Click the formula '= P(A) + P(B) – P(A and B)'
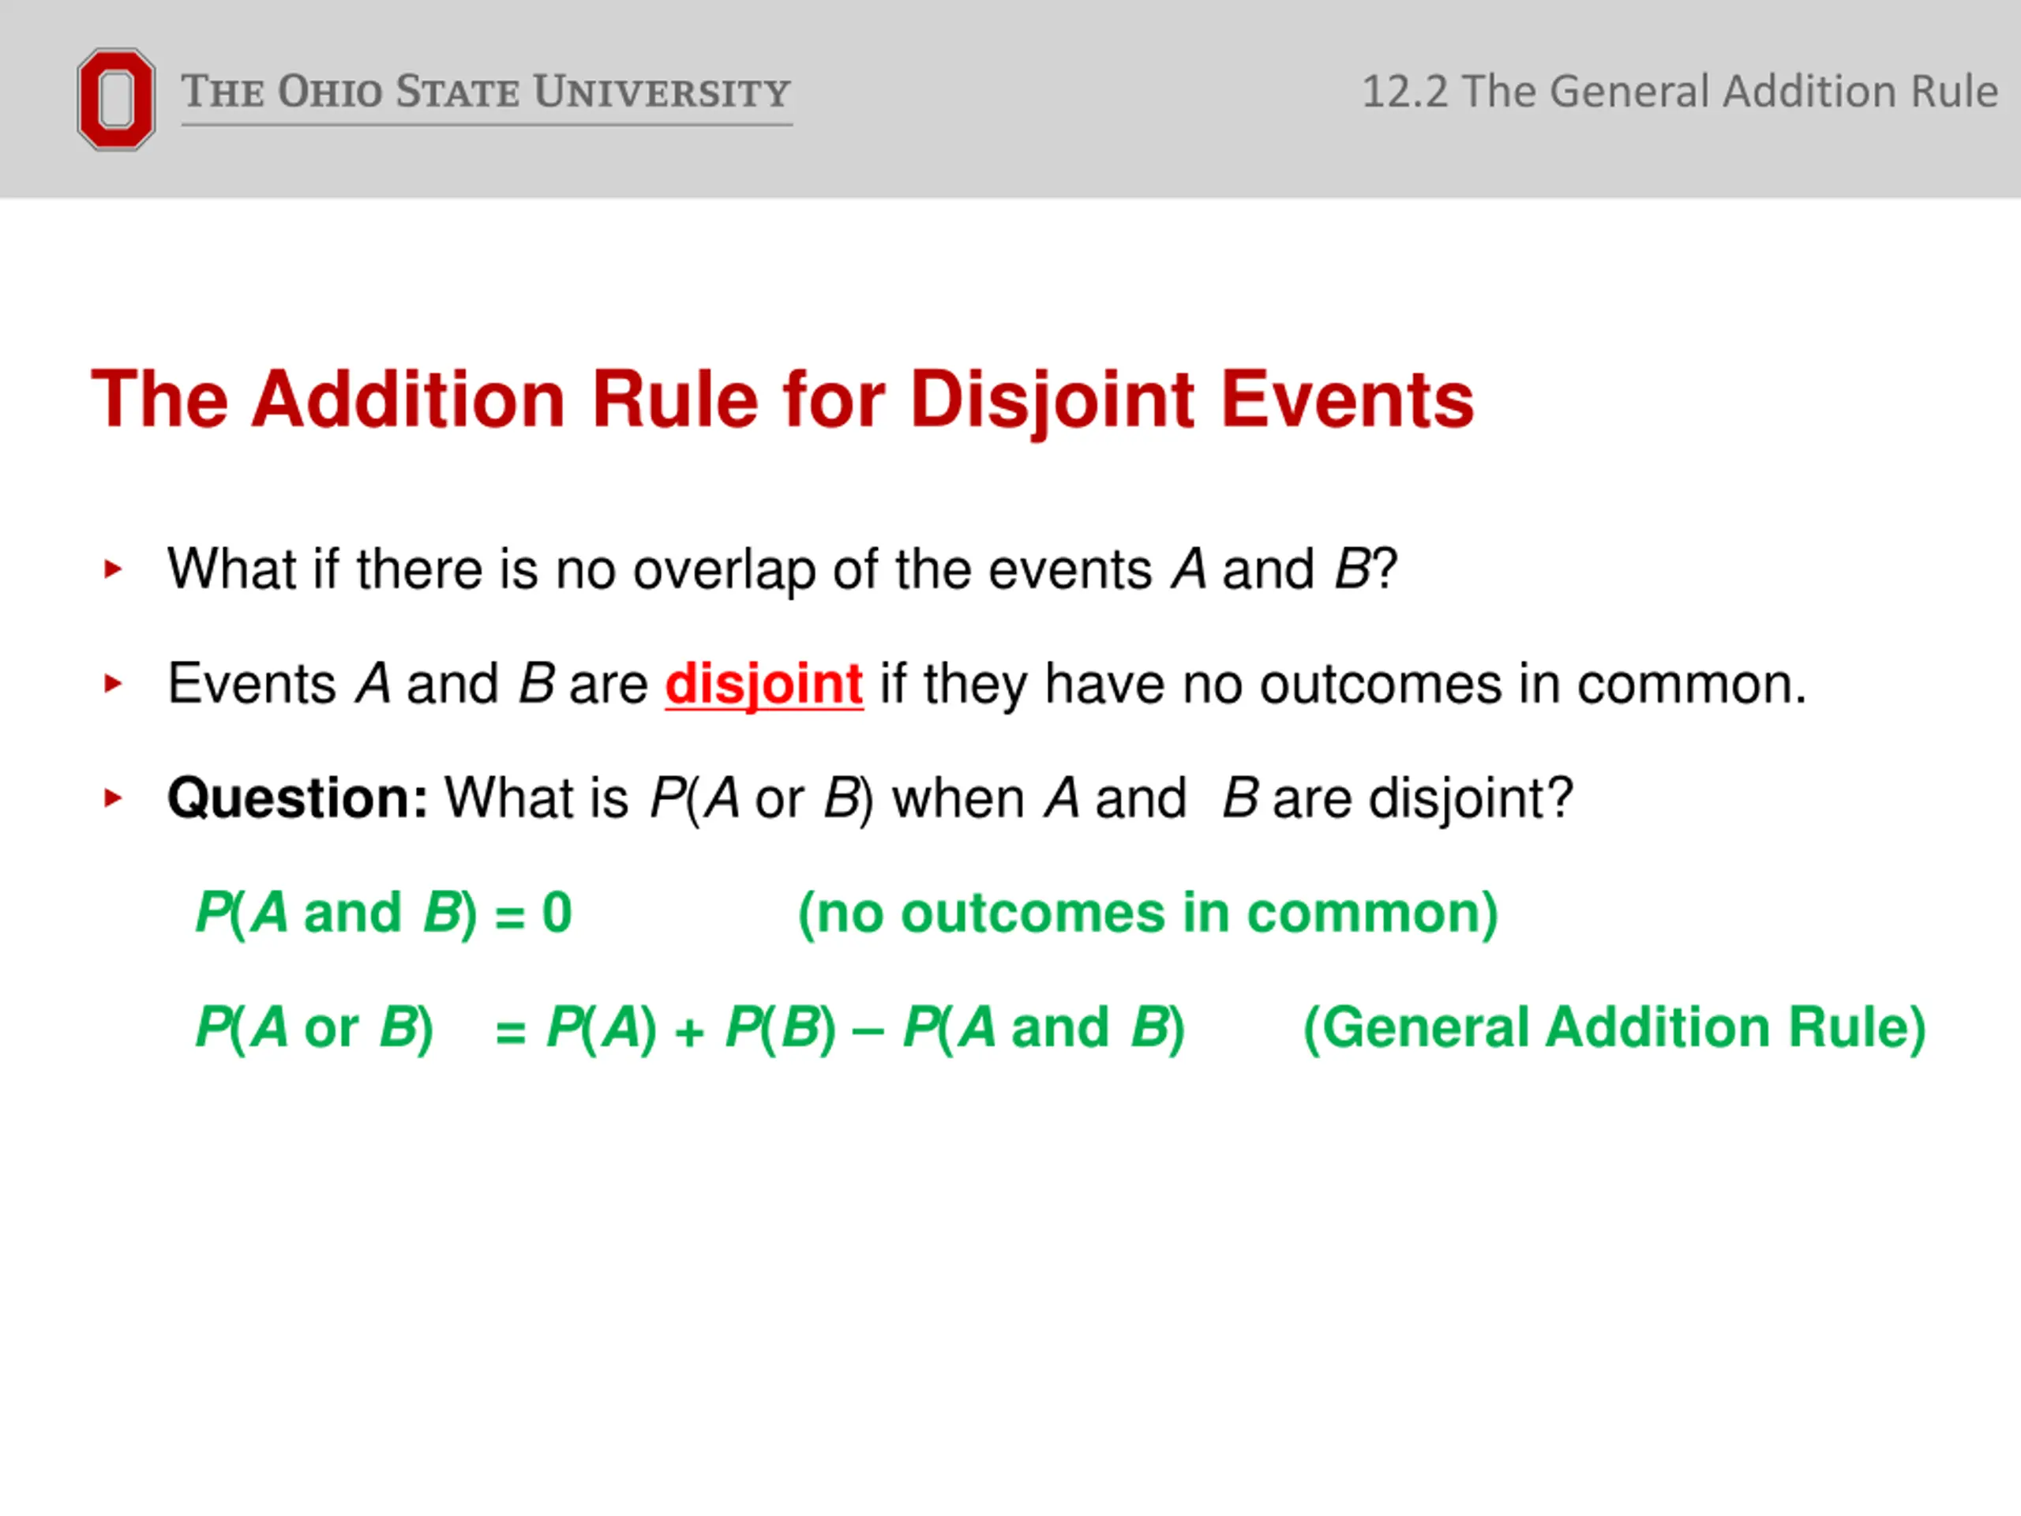 (840, 1029)
